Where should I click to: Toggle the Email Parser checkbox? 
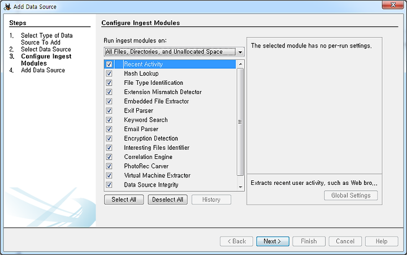coord(109,129)
